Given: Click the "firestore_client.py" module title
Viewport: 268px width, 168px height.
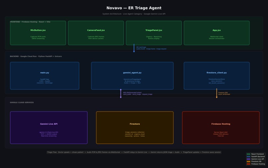Looking at the screenshot, I should point(216,73).
